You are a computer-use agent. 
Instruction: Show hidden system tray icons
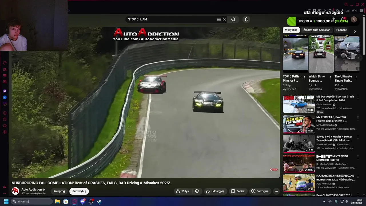[324, 201]
